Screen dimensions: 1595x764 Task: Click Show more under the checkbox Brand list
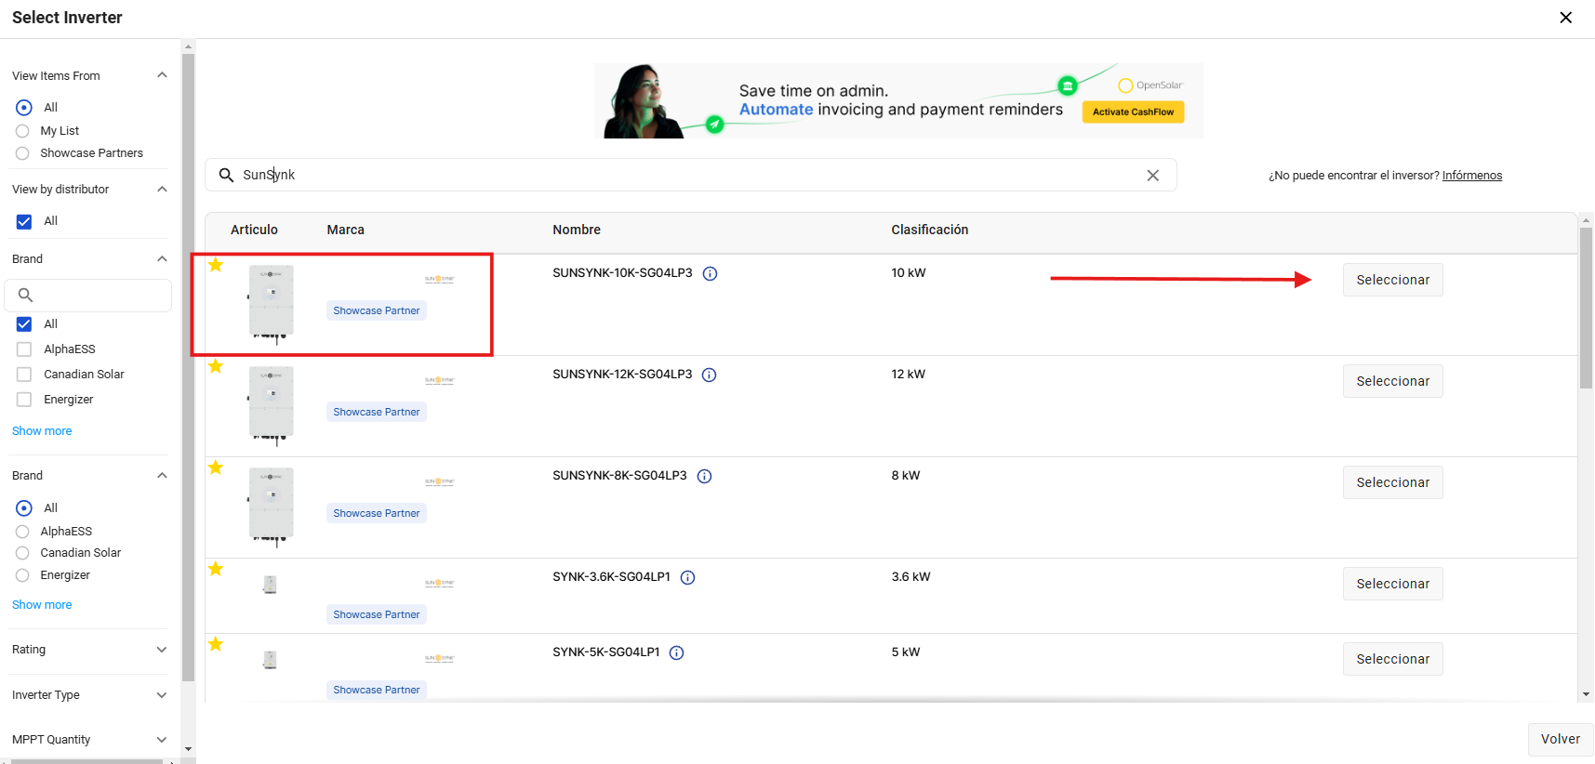pos(42,431)
